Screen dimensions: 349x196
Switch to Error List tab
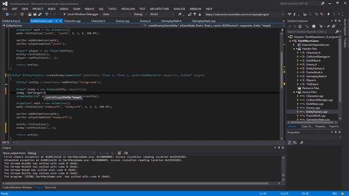pos(51,187)
